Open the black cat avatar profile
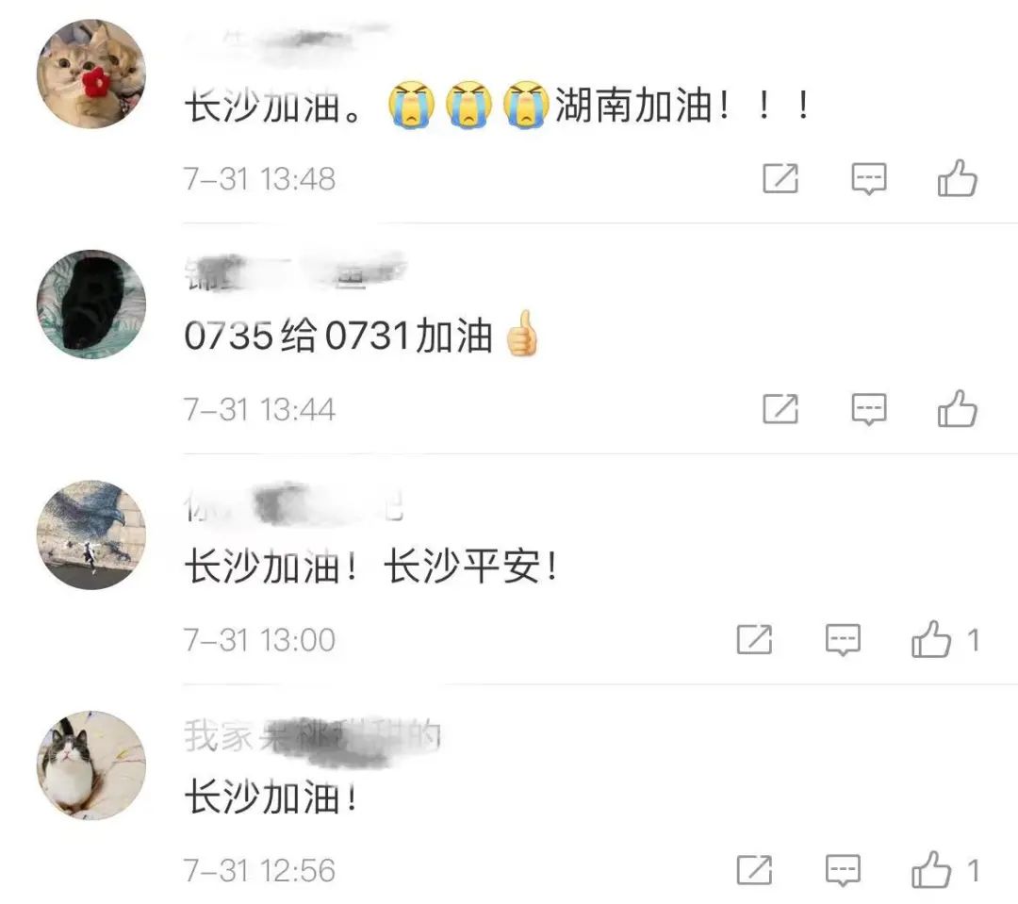The height and width of the screenshot is (904, 1018). point(90,304)
